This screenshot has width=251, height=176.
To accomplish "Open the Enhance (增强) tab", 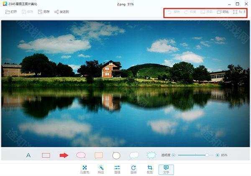I will pyautogui.click(x=117, y=169).
